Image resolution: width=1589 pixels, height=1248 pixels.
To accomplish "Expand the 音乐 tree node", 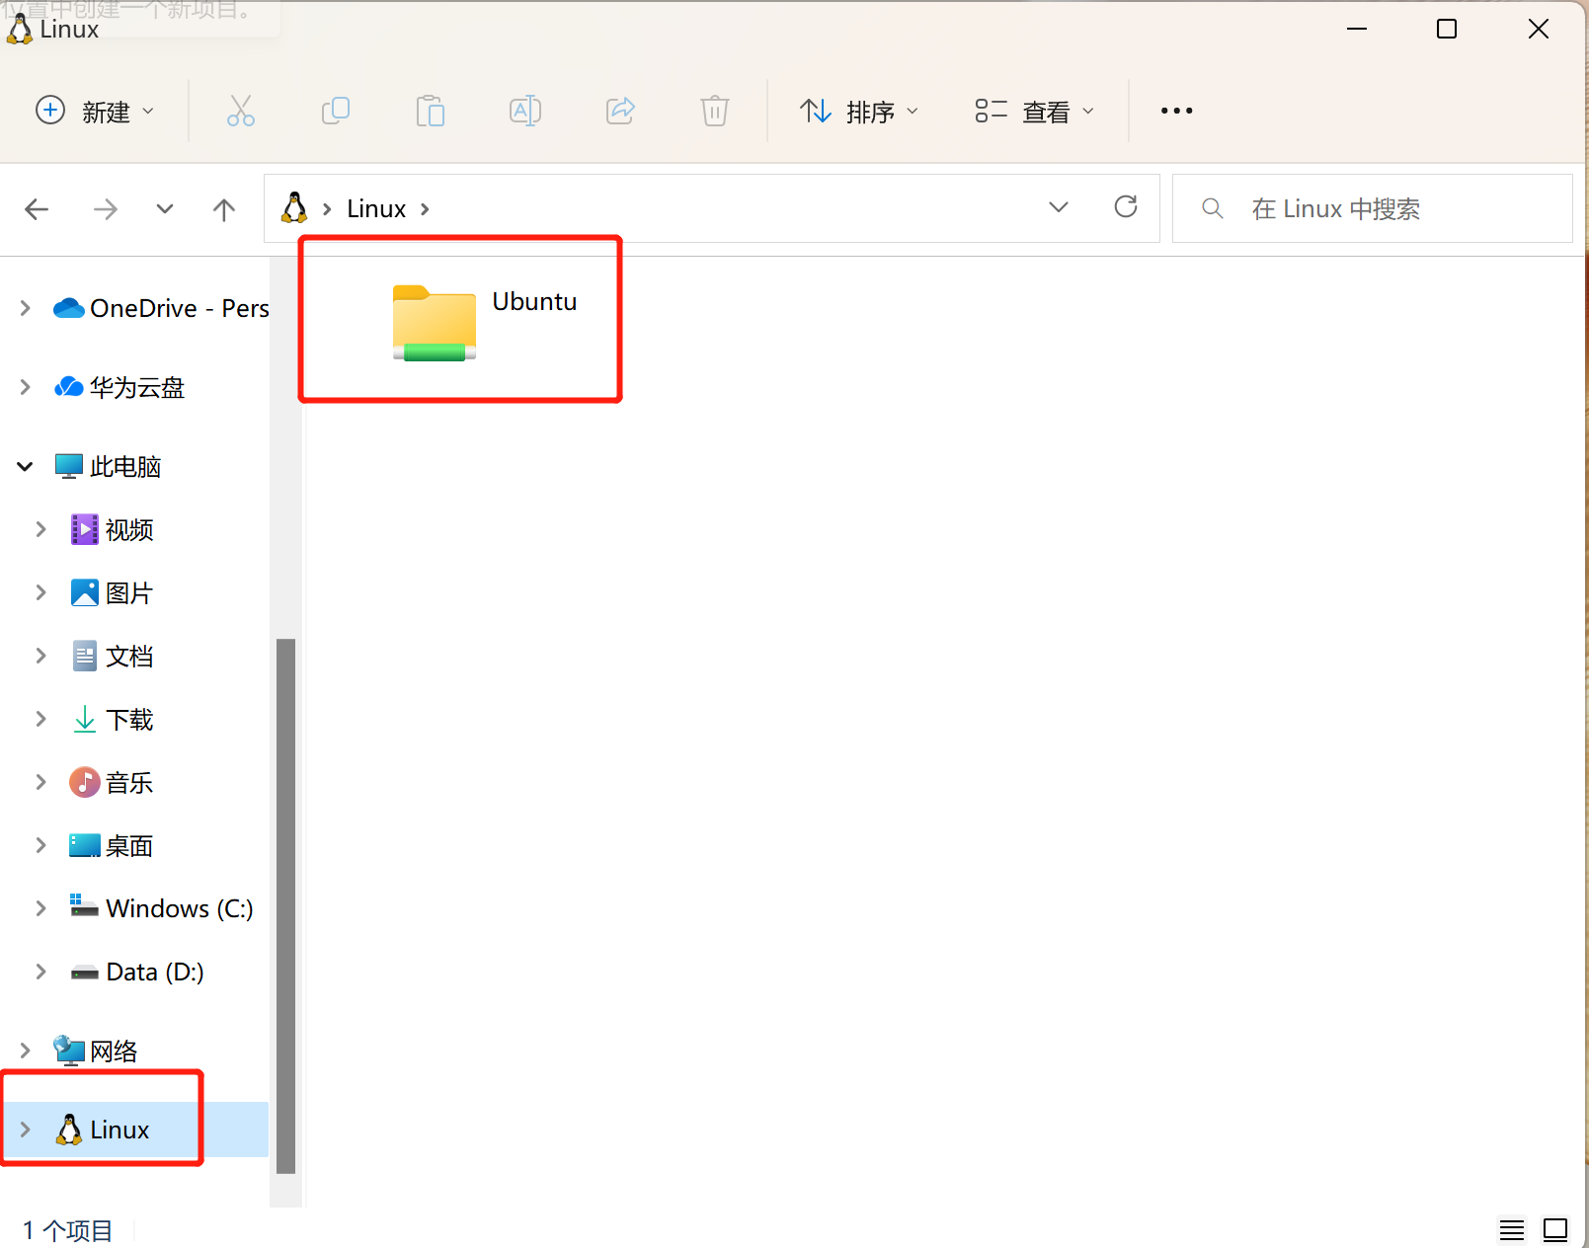I will (x=40, y=782).
